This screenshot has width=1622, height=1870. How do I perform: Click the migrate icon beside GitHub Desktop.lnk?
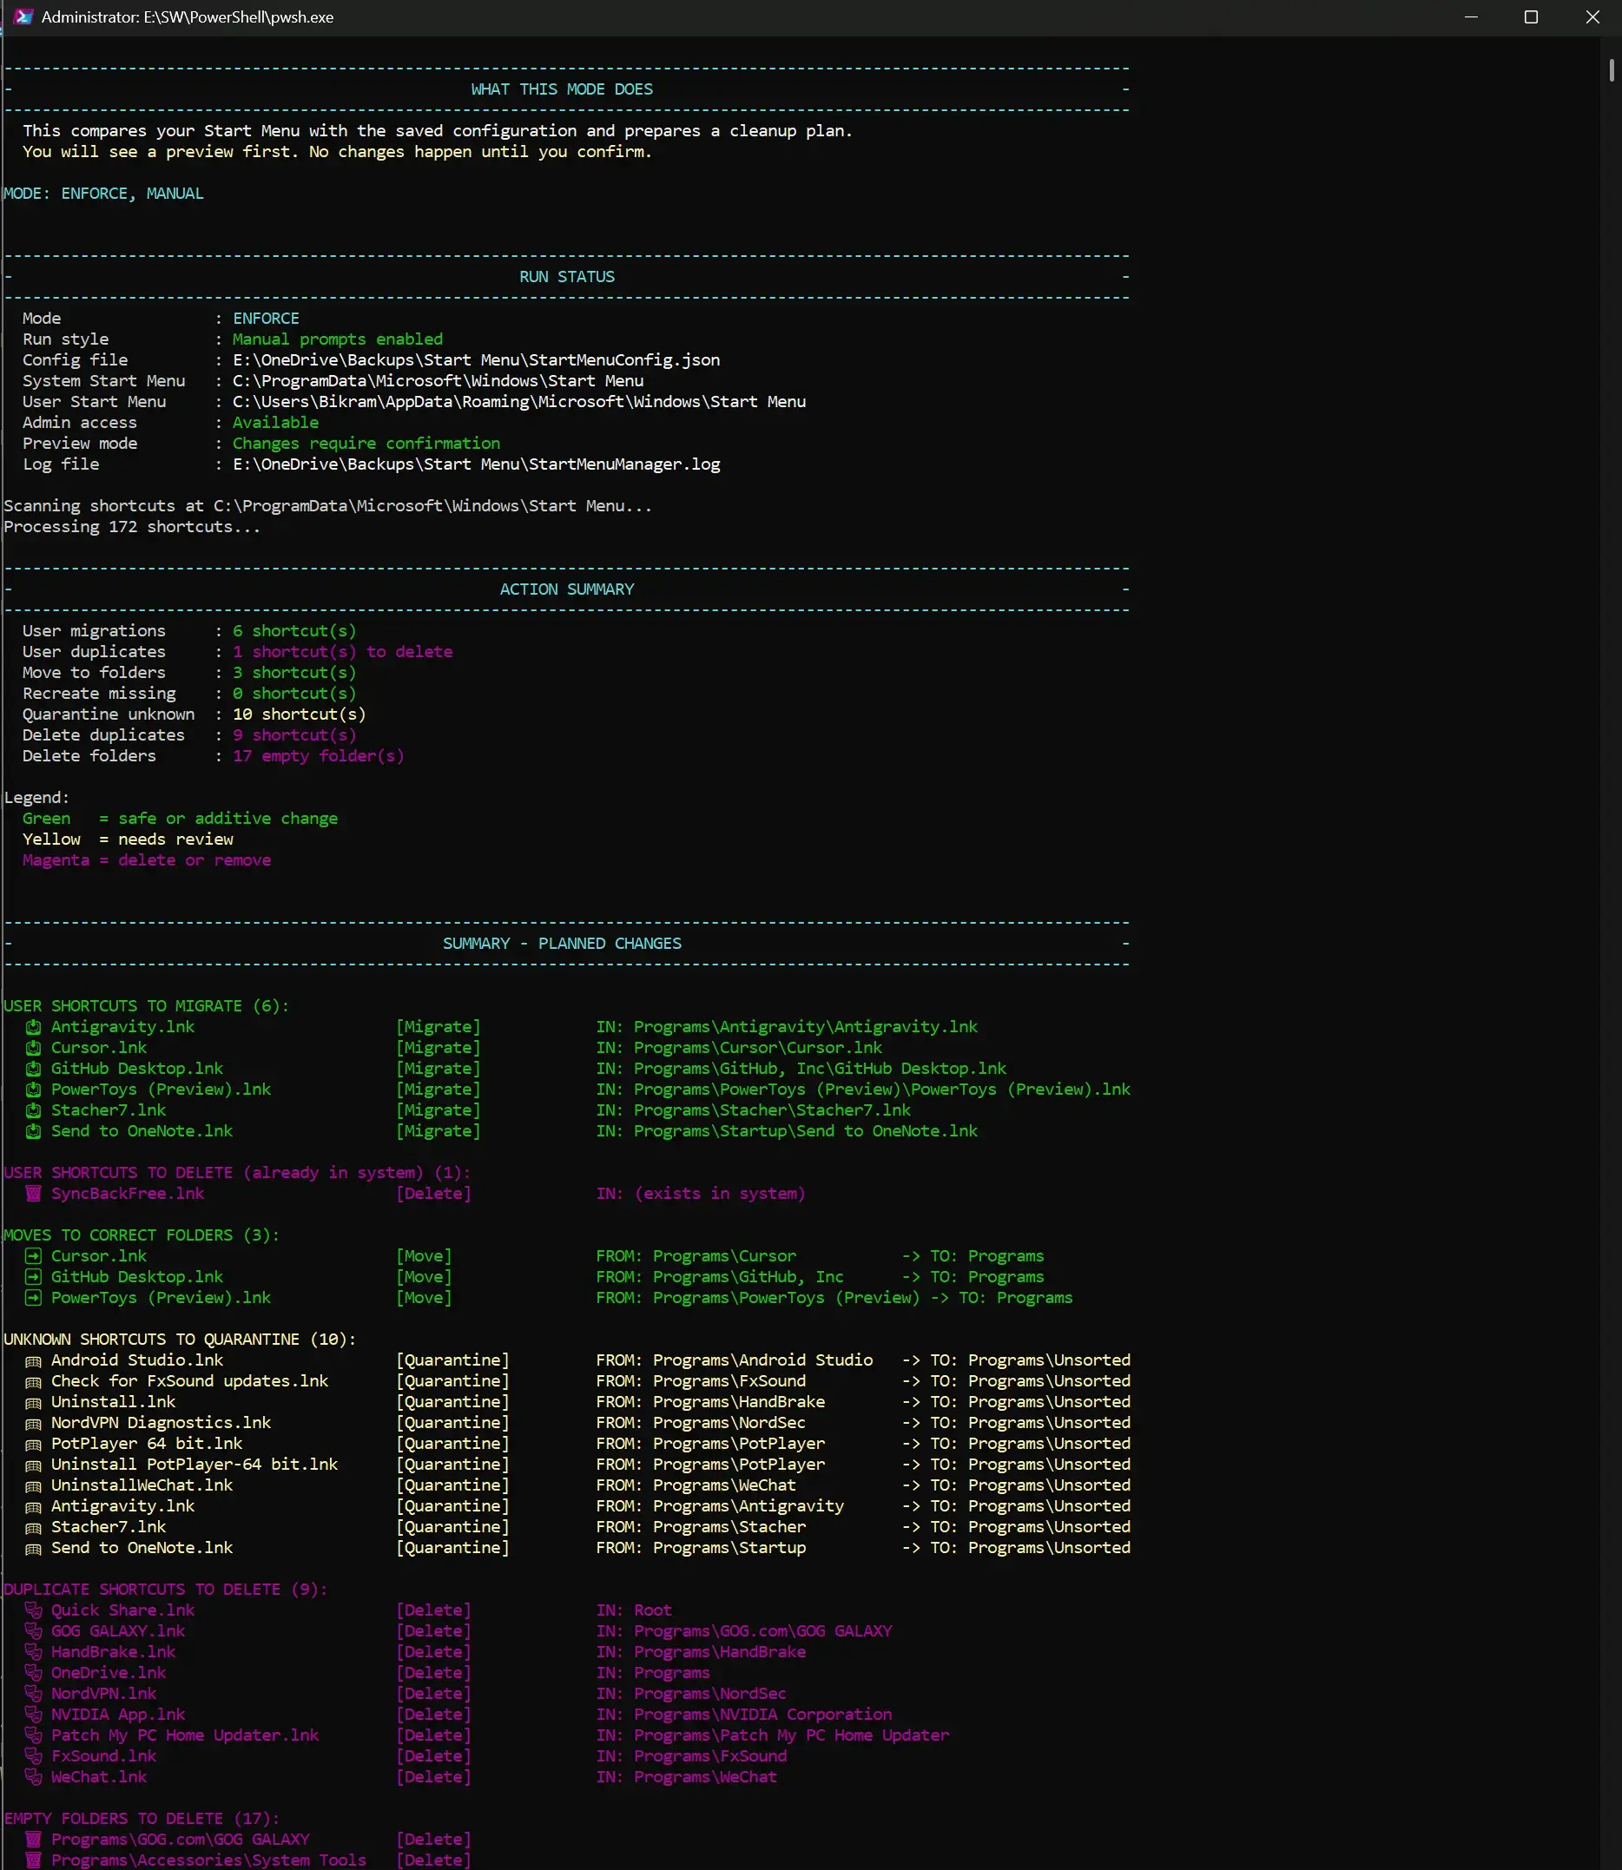(34, 1069)
